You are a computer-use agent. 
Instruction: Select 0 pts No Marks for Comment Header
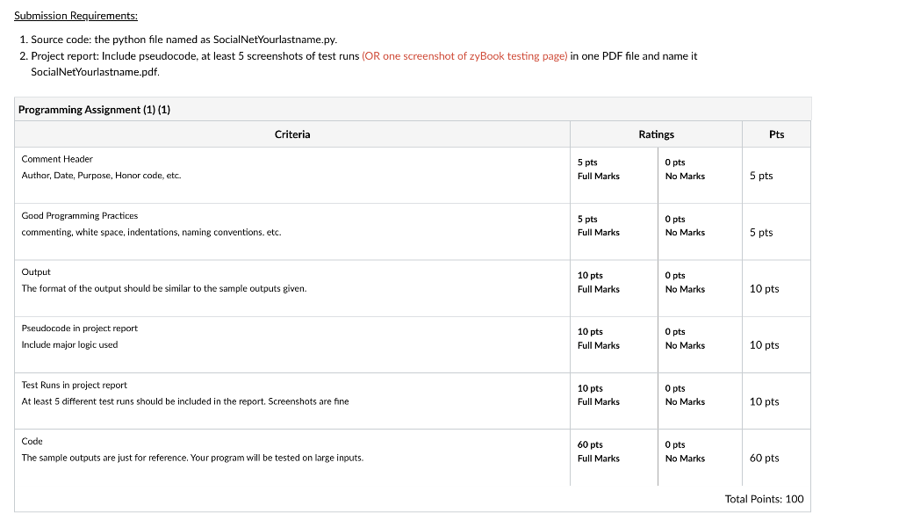click(685, 169)
